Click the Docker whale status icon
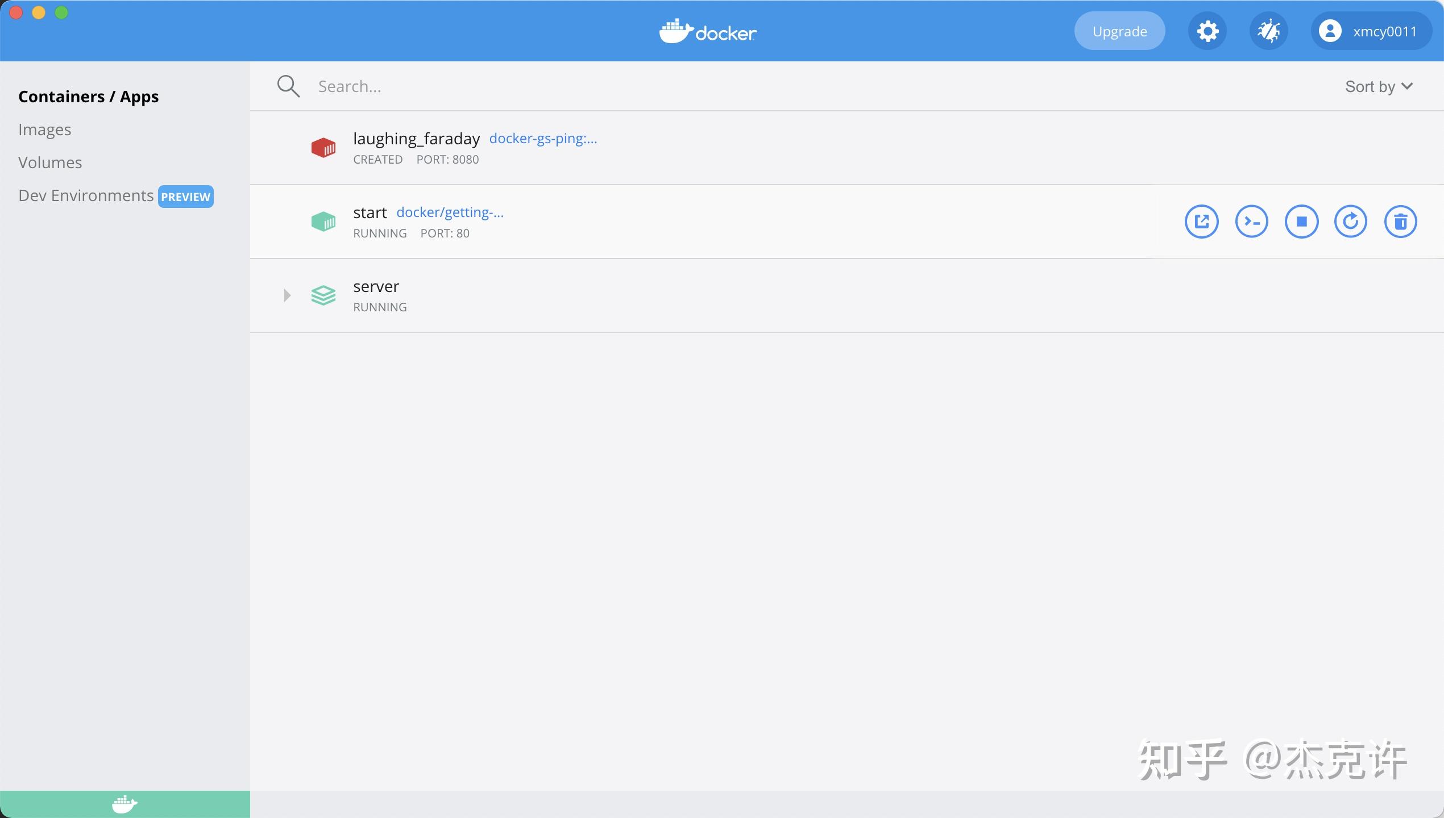This screenshot has width=1444, height=818. point(125,804)
